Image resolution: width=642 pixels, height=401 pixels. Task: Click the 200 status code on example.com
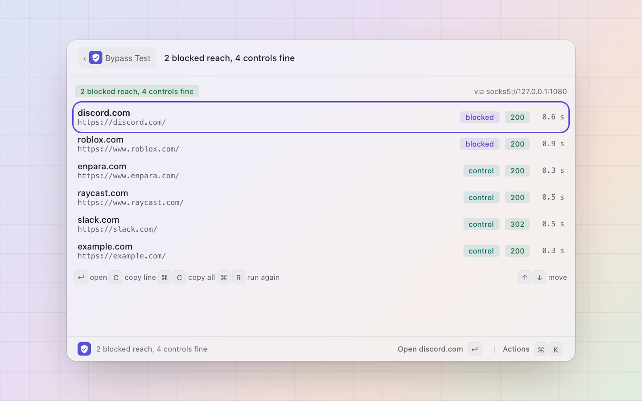click(517, 251)
